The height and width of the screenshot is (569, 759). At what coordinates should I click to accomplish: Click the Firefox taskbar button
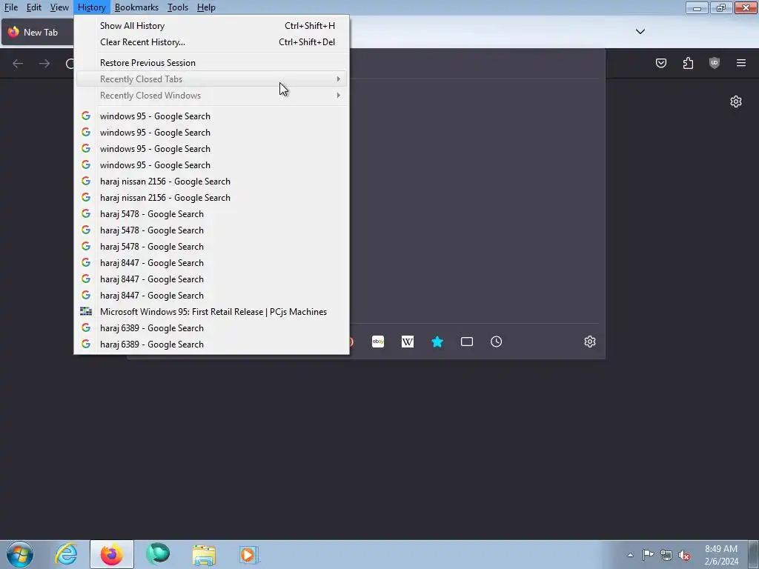click(x=111, y=554)
